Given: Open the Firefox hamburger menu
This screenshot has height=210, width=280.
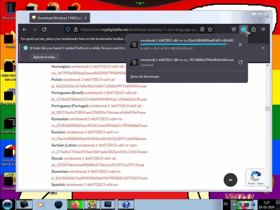Looking at the screenshot, I should pyautogui.click(x=263, y=29).
